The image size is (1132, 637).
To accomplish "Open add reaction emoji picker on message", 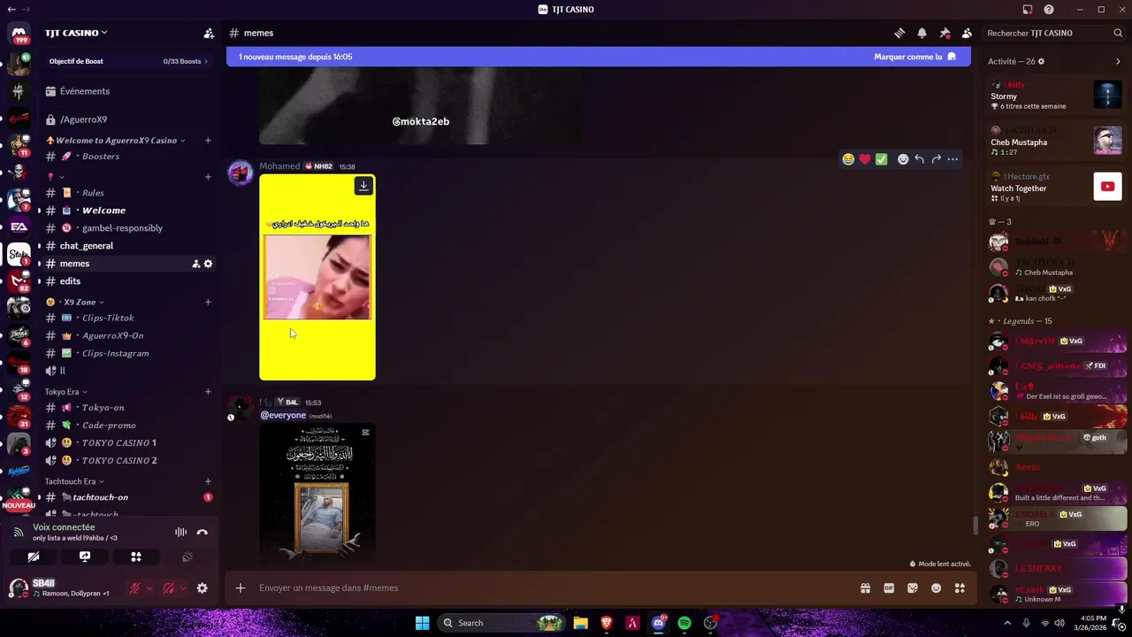I will click(903, 159).
